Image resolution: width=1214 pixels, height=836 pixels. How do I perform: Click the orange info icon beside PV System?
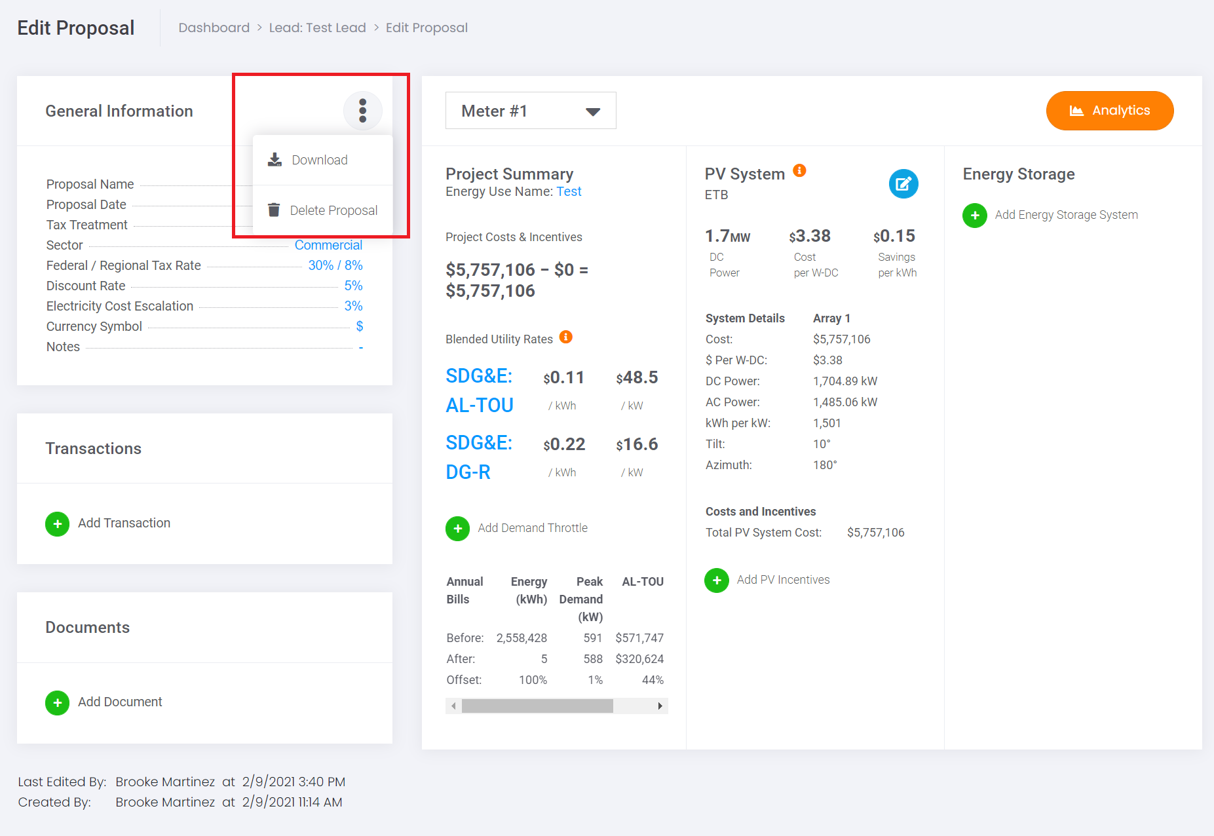tap(799, 170)
